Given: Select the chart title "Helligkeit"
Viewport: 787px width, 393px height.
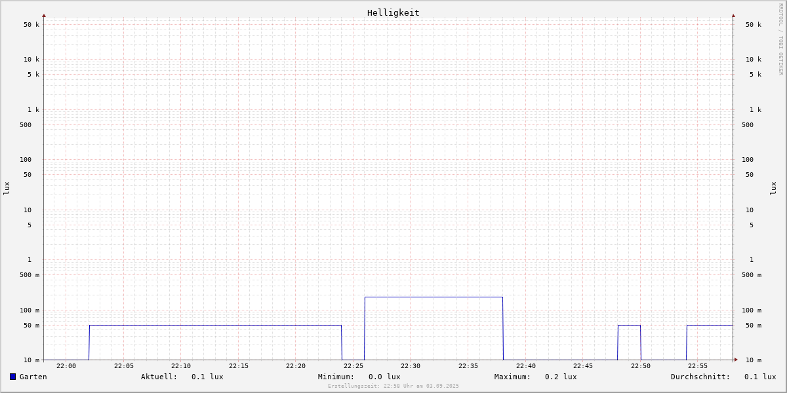Looking at the screenshot, I should click(393, 12).
